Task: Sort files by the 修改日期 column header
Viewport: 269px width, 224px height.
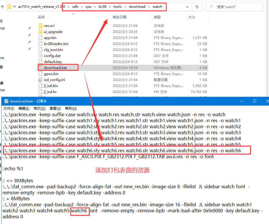Action: [119, 17]
